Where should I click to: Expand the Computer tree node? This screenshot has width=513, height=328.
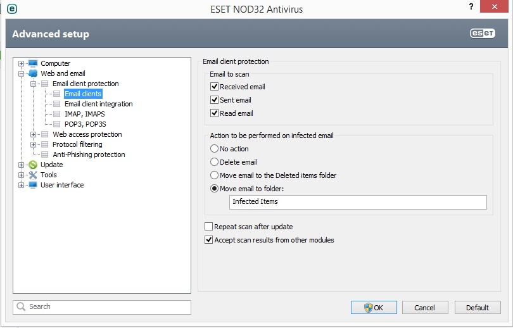point(22,63)
